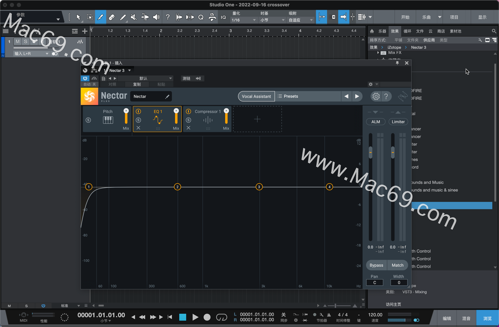Viewport: 499px width, 327px height.
Task: Toggle the Limiter button
Action: coord(398,122)
